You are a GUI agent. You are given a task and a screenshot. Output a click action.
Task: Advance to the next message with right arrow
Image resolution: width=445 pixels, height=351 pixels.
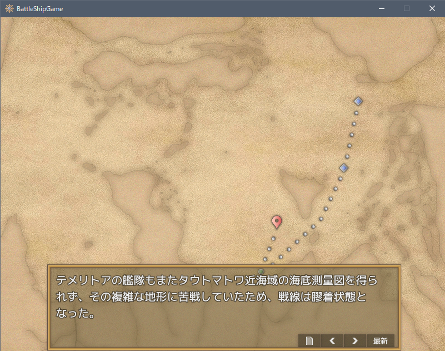tap(355, 340)
